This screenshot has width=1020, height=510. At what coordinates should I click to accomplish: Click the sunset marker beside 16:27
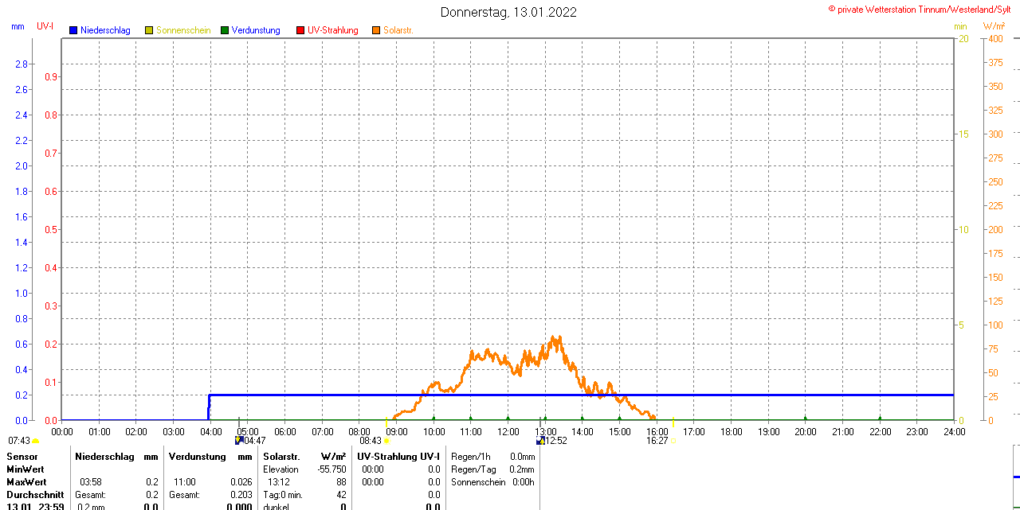click(x=673, y=440)
